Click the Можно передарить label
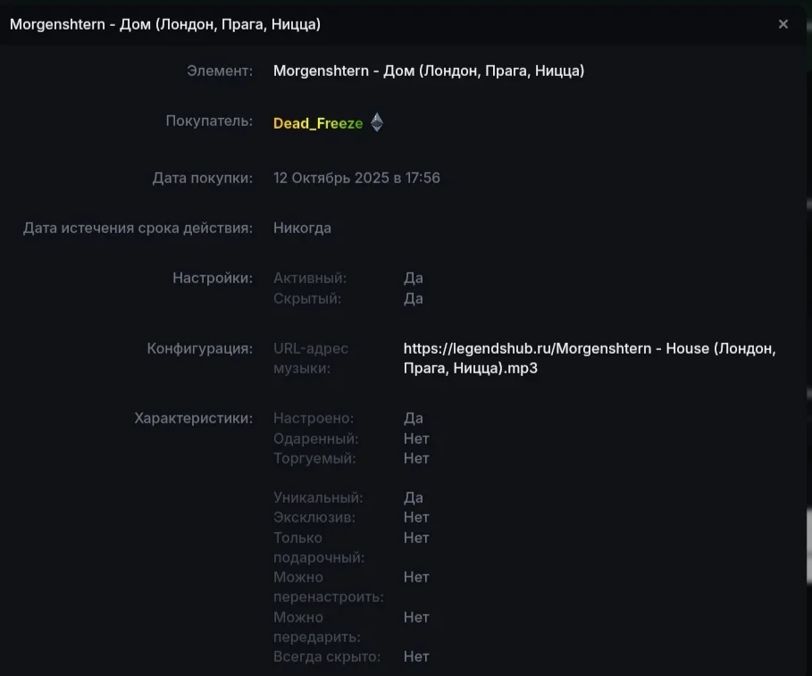The image size is (812, 676). pos(316,627)
